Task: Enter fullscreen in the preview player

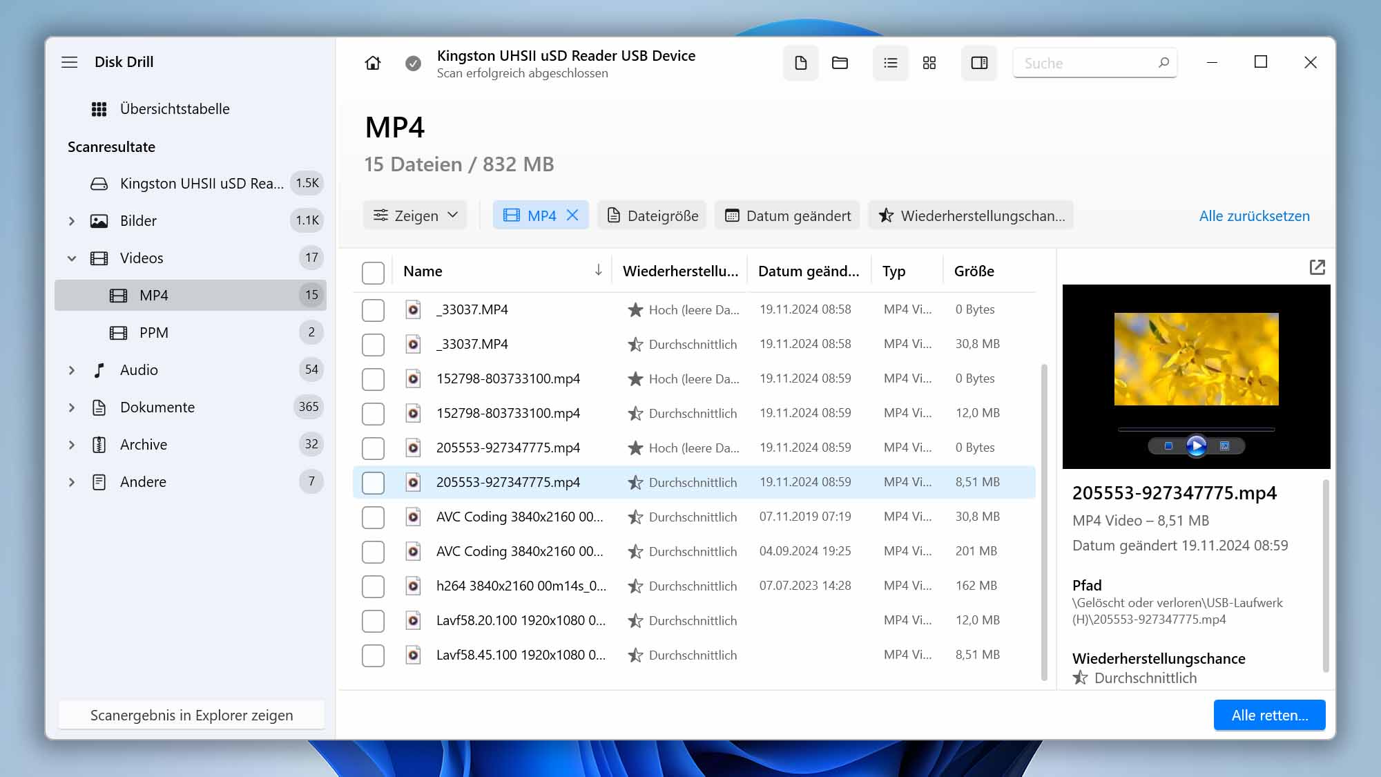Action: [x=1225, y=446]
